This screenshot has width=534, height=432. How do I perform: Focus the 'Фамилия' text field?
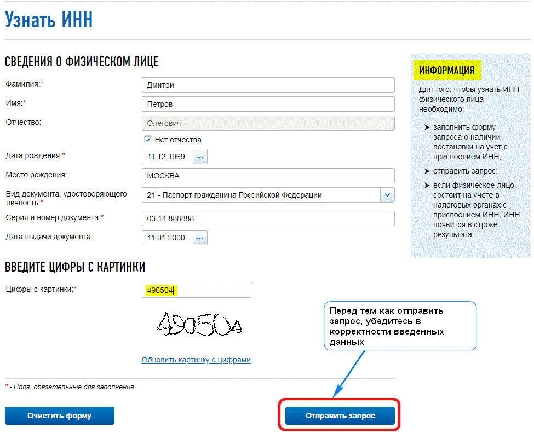268,85
